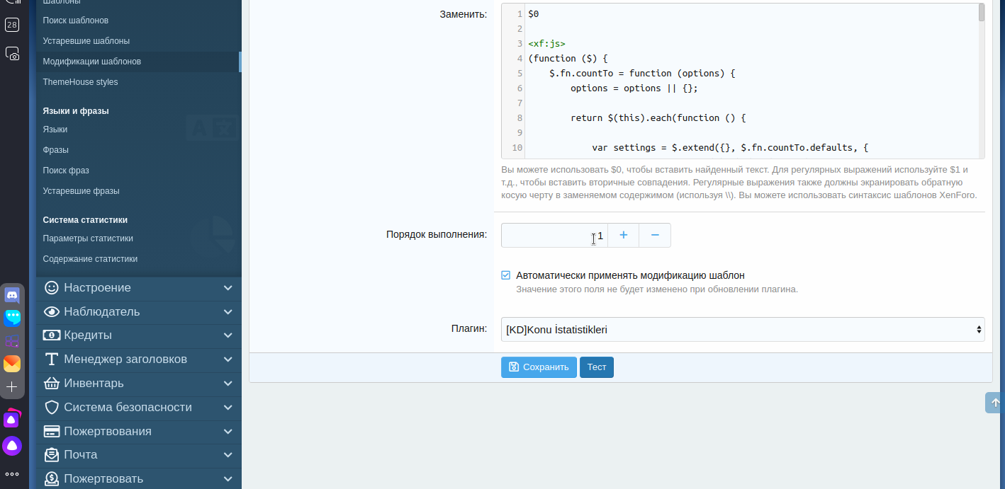Open the orange mail icon in sidebar
This screenshot has width=1005, height=489.
tap(12, 364)
